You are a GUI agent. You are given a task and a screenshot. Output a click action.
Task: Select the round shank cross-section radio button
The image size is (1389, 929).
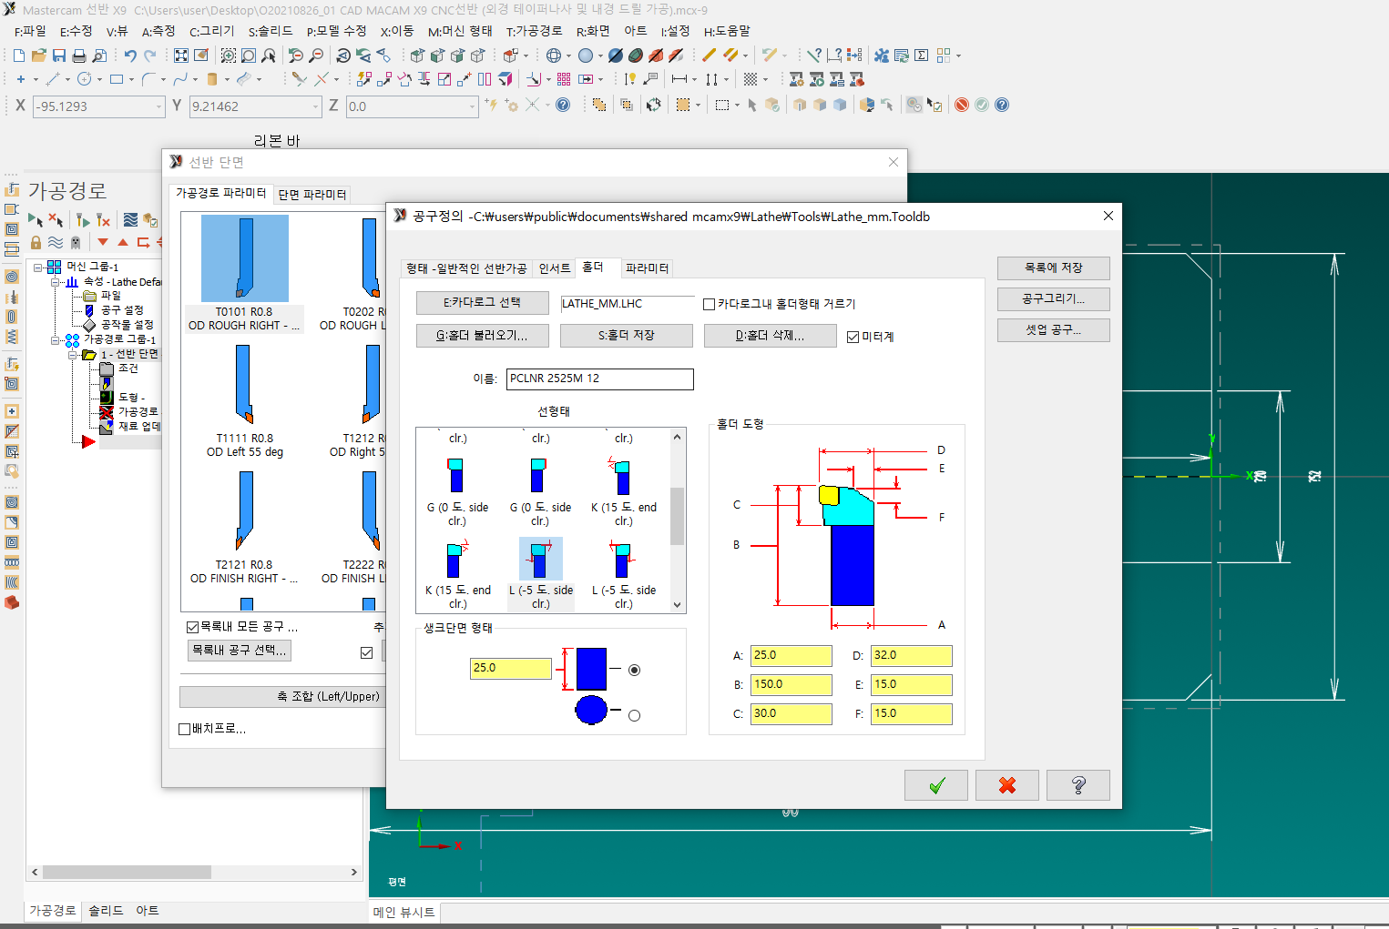[x=634, y=715]
